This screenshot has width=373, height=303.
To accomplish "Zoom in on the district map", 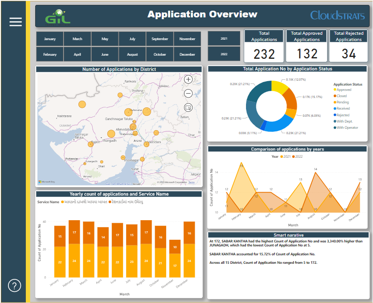I will click(188, 79).
